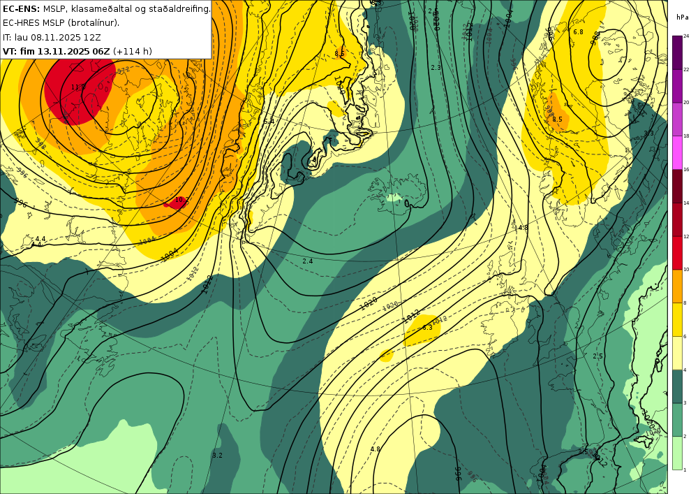698x494 pixels.
Task: Click the legend tick label 10
Action: pyautogui.click(x=686, y=270)
